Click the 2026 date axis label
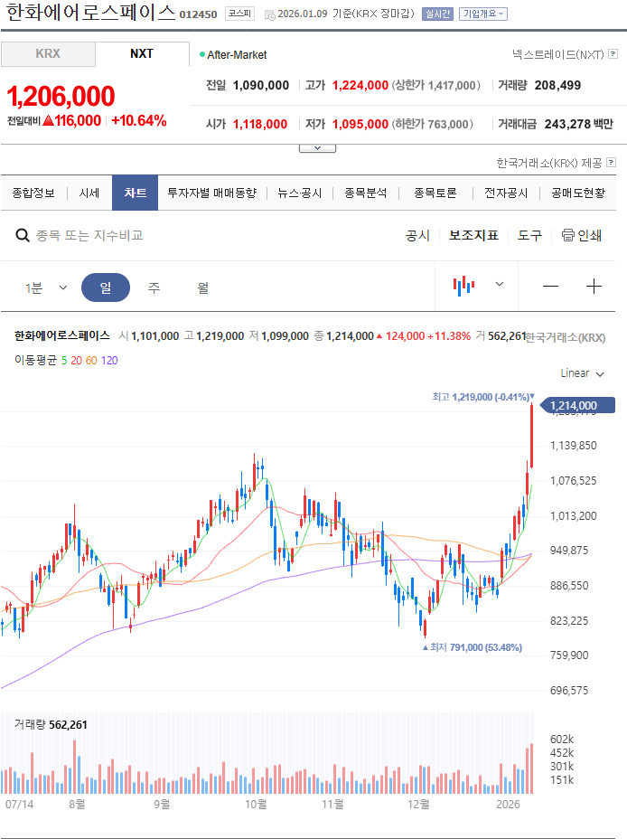 (x=508, y=804)
